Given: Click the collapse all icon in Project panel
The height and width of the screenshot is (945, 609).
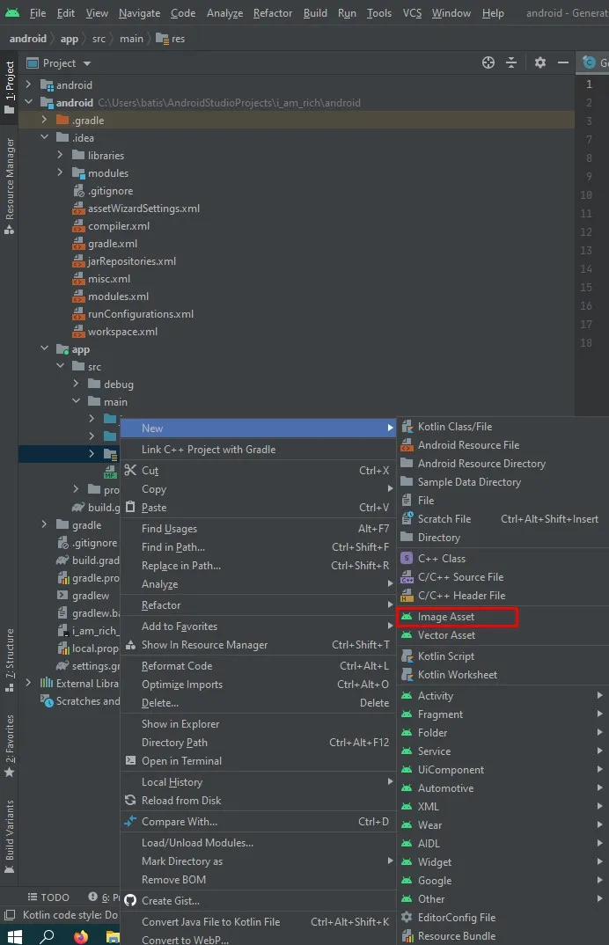Looking at the screenshot, I should pyautogui.click(x=511, y=62).
